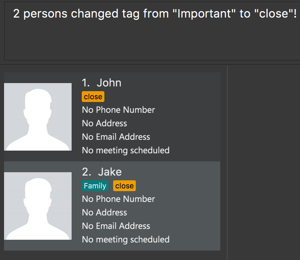Select the John contact name
The height and width of the screenshot is (260, 300).
109,83
